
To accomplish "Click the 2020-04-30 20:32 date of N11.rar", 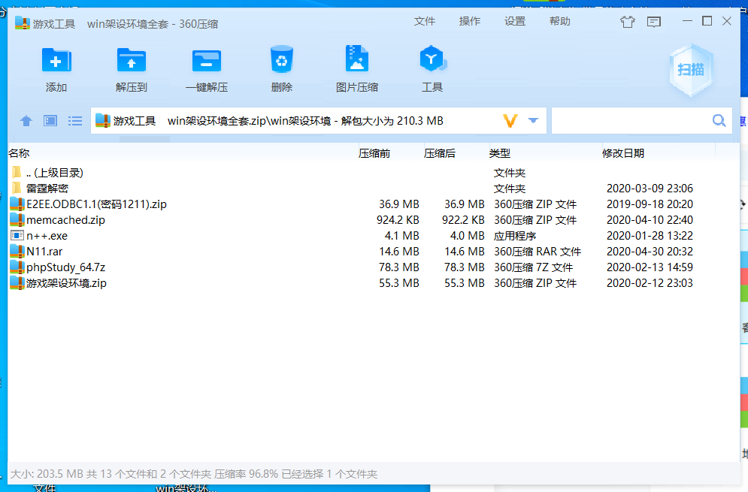I will click(650, 251).
